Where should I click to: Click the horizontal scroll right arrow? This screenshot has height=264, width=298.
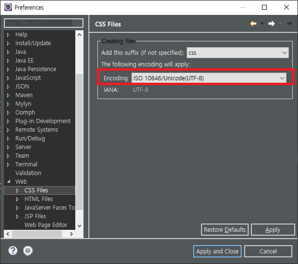pyautogui.click(x=72, y=234)
